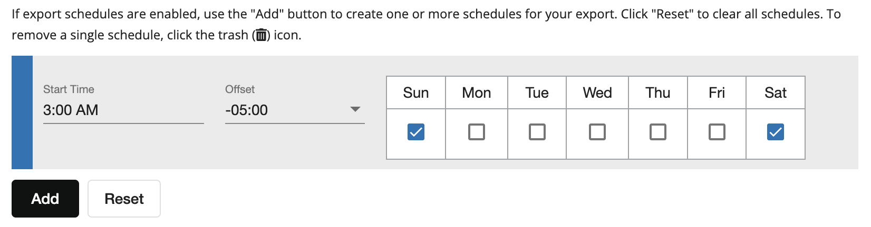Uncheck the Saturday schedule checkbox
Image resolution: width=871 pixels, height=227 pixels.
coord(775,132)
